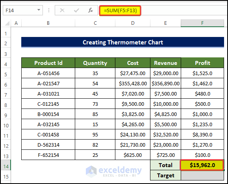This screenshot has width=228, height=184.
Task: Click the Name Box showing F14
Action: [23, 10]
